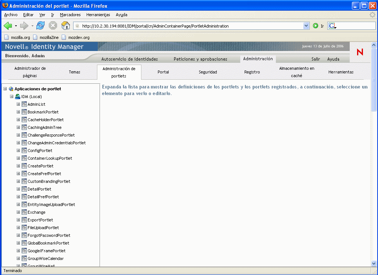Click the green Go (Ir) icon

click(x=315, y=26)
